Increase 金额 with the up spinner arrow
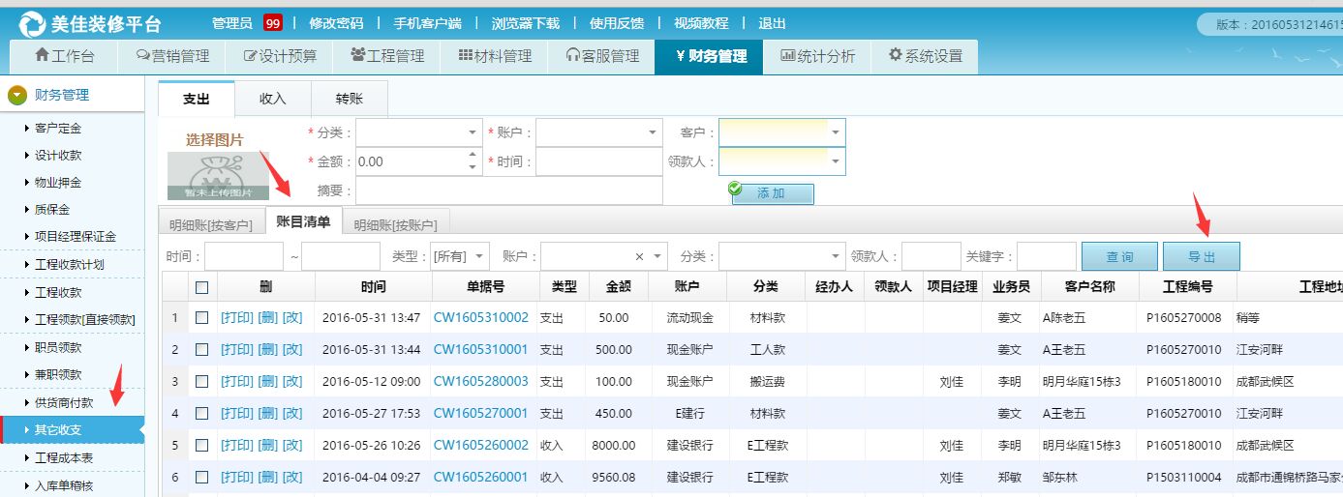The width and height of the screenshot is (1343, 497). point(473,155)
